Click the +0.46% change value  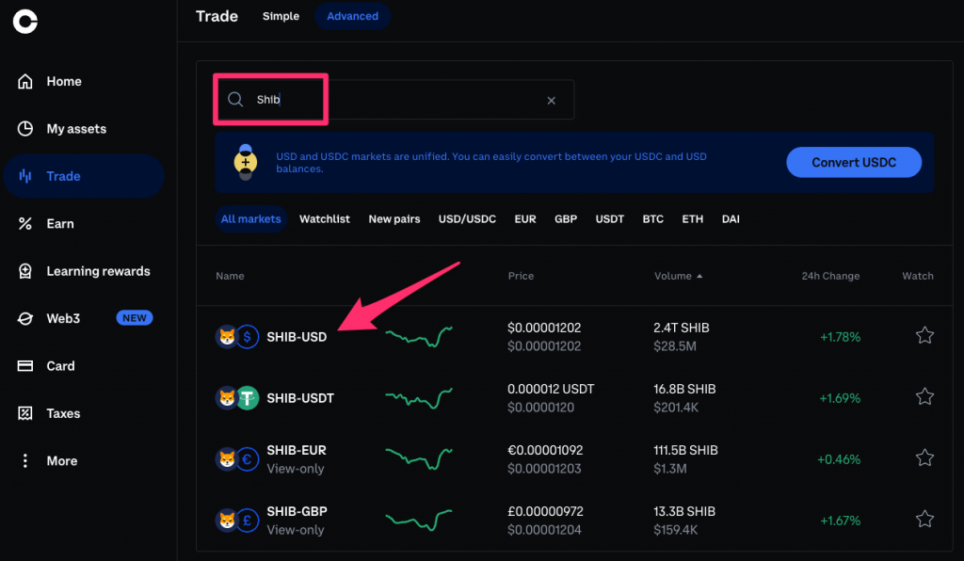point(839,459)
